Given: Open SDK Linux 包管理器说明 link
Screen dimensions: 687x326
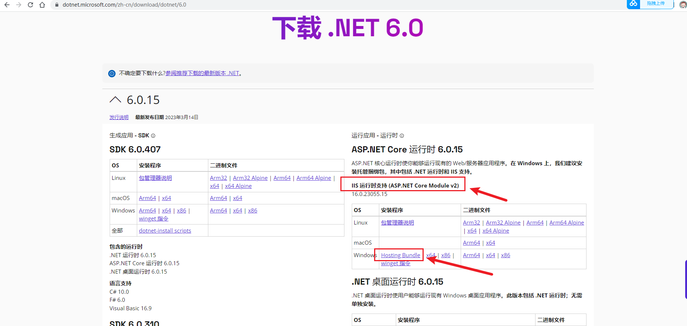Looking at the screenshot, I should point(156,178).
